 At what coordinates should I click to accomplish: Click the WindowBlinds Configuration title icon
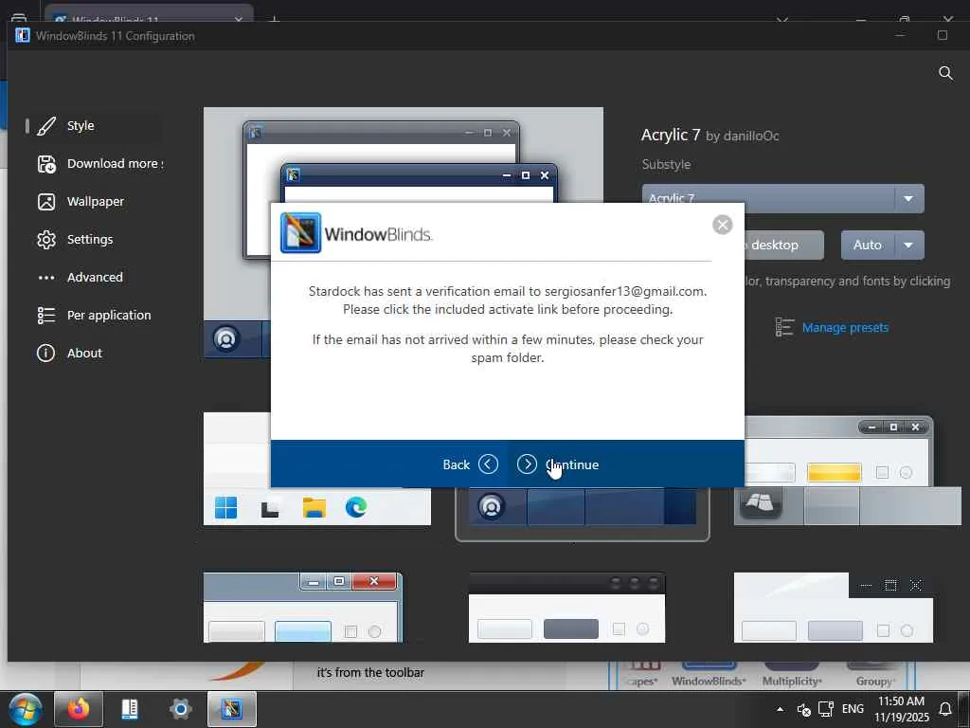23,35
